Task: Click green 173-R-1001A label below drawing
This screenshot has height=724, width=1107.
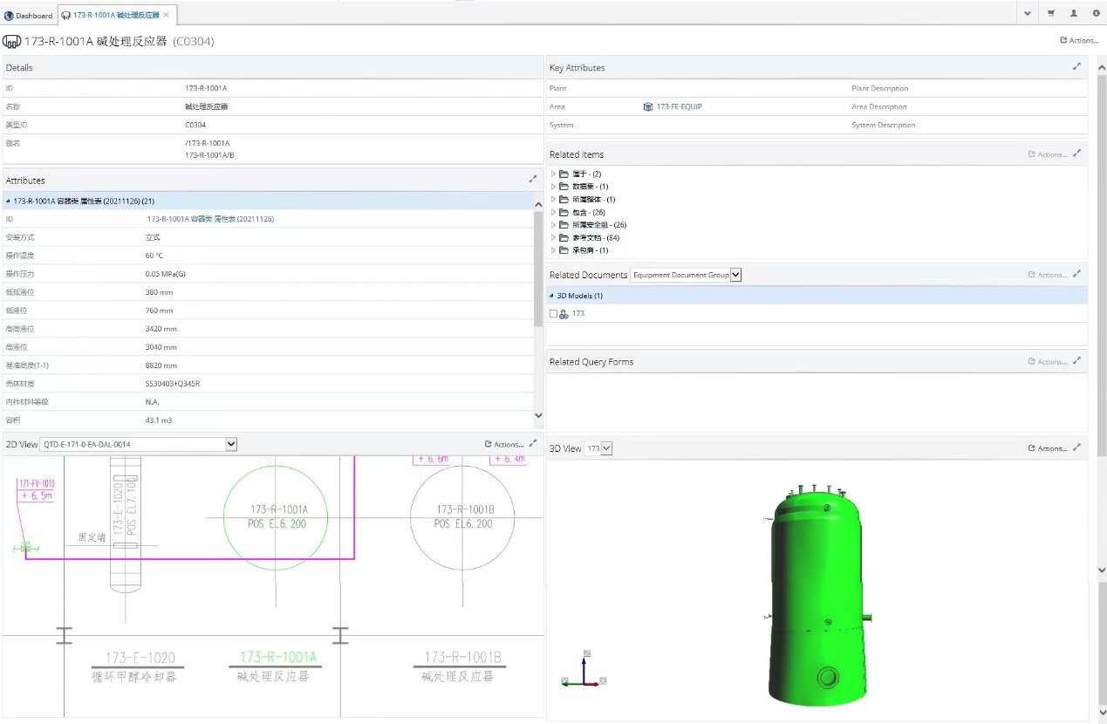Action: pyautogui.click(x=277, y=657)
